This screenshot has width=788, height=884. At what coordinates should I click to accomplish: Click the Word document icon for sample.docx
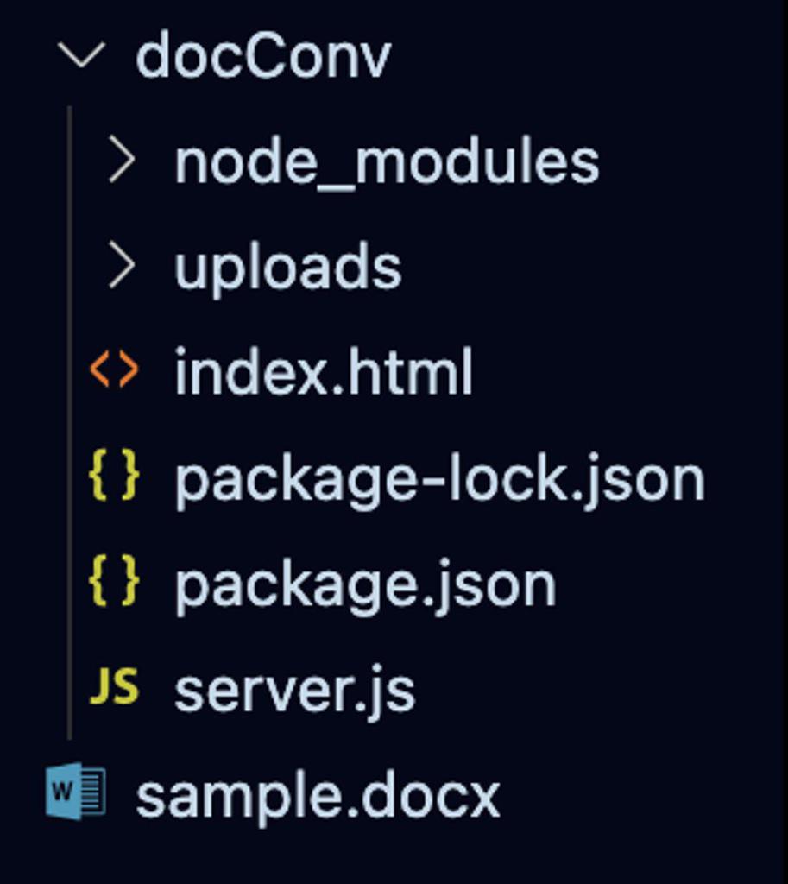(76, 791)
